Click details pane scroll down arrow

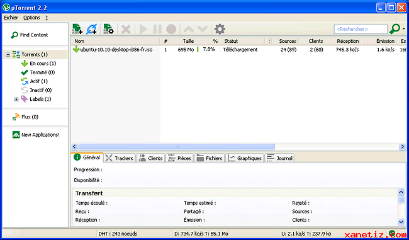pos(401,222)
